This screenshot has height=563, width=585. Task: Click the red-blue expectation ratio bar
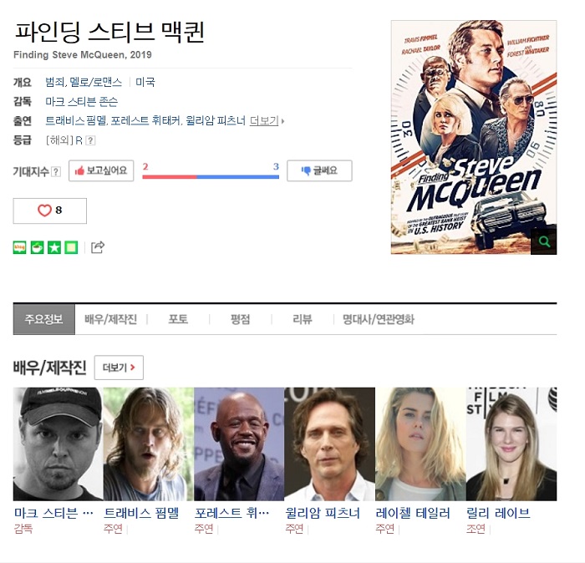click(211, 177)
